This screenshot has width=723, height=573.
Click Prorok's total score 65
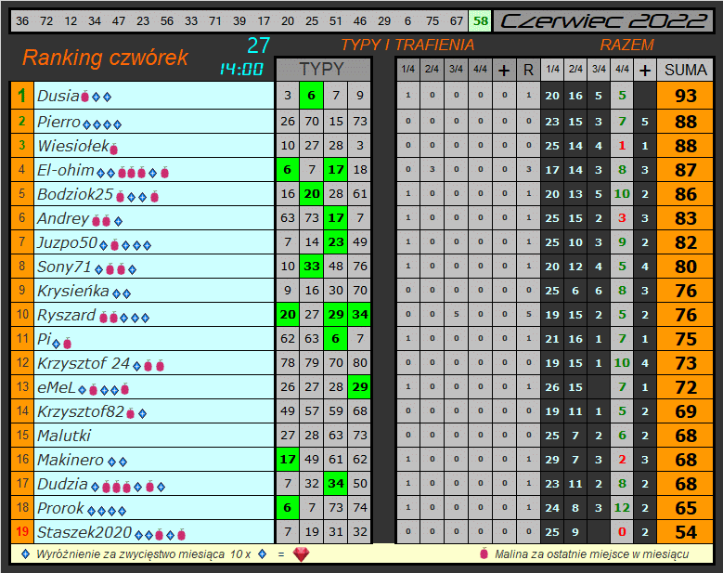point(685,508)
